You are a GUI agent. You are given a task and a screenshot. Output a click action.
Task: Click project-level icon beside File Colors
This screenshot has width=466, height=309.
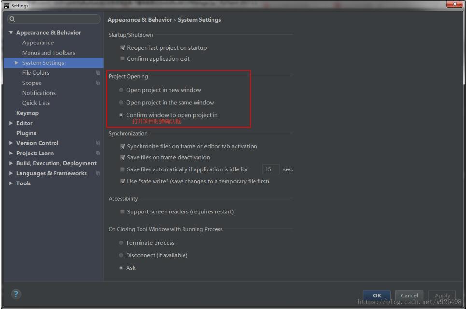point(98,73)
